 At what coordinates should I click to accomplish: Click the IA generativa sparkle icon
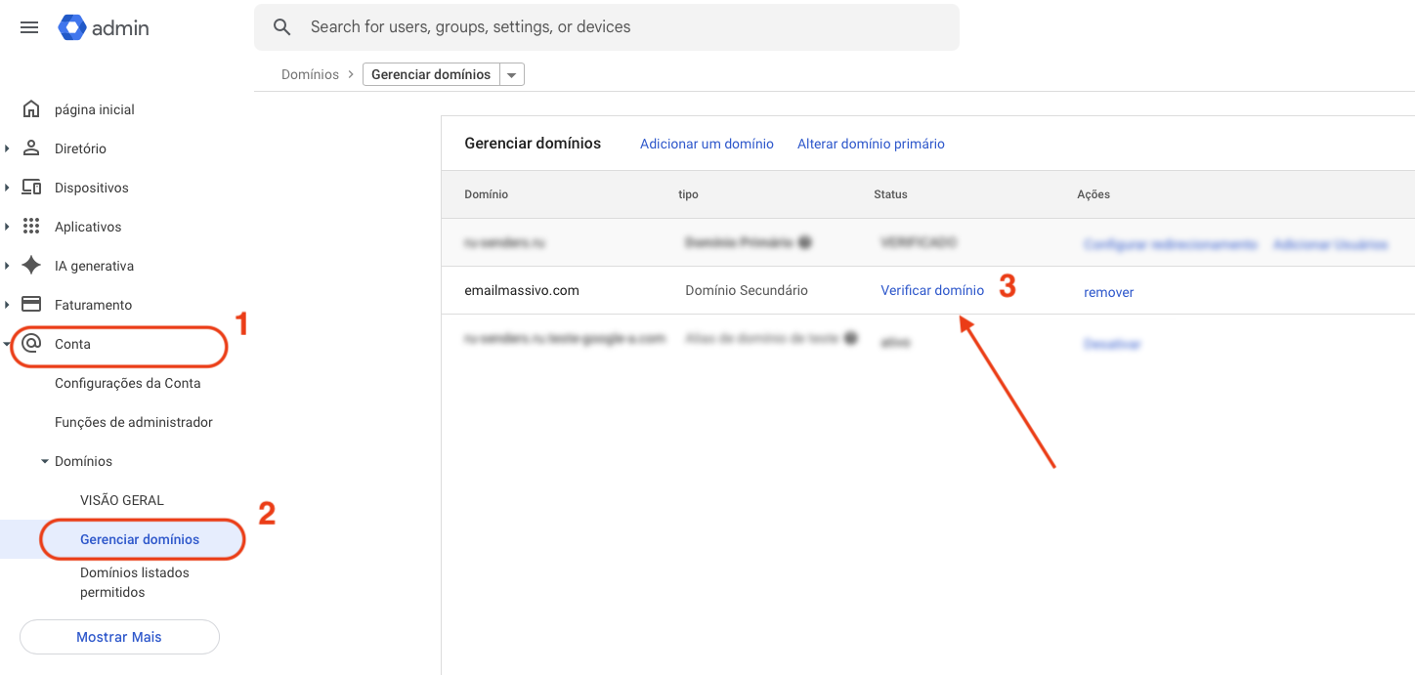31,266
